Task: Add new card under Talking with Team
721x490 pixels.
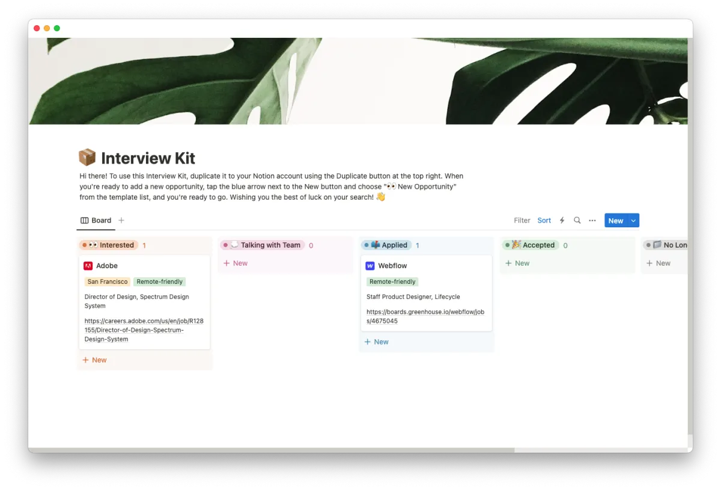Action: 236,263
